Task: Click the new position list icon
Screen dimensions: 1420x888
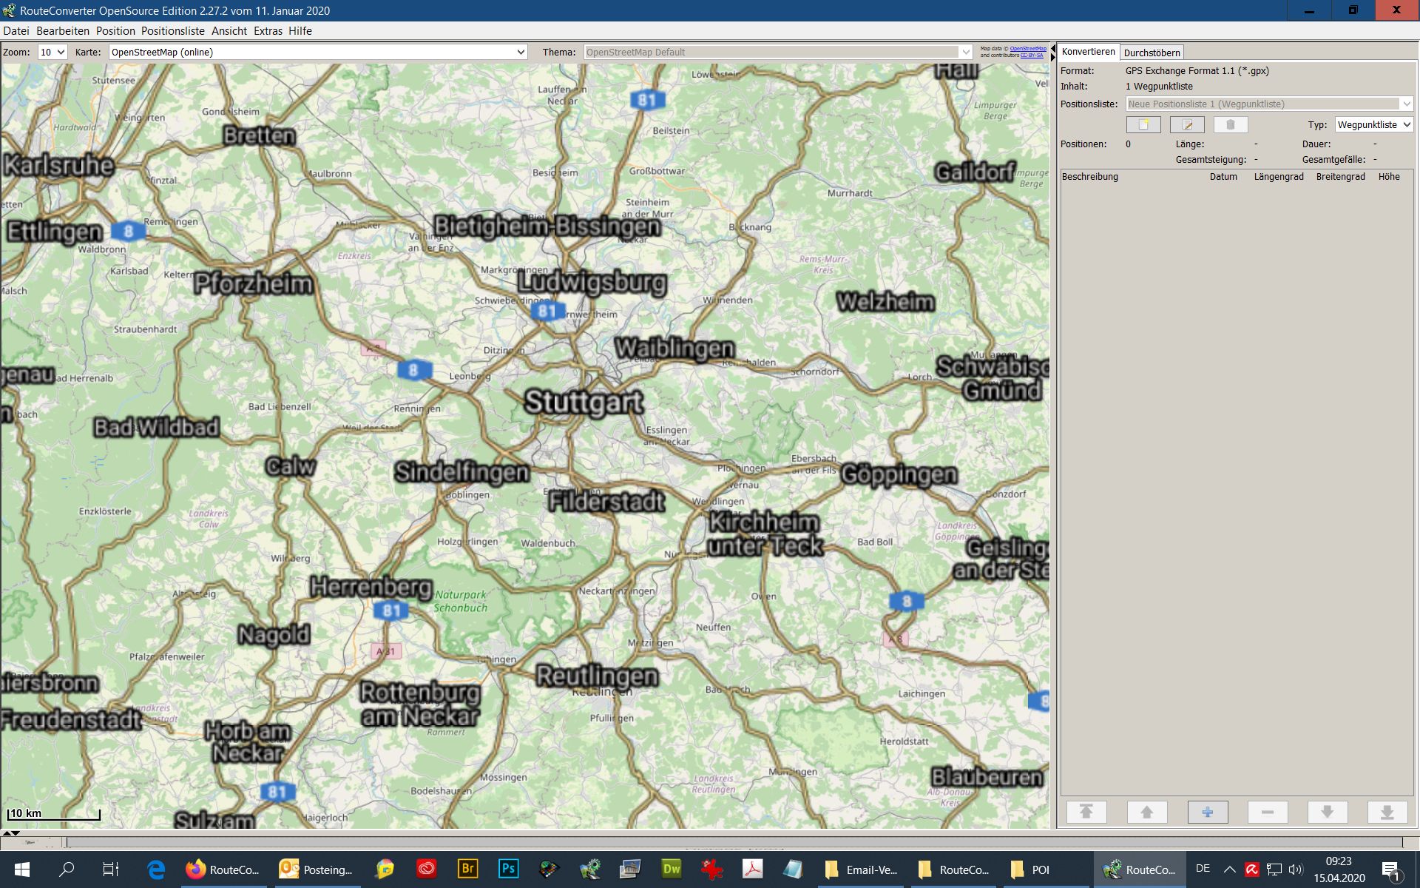Action: point(1143,125)
